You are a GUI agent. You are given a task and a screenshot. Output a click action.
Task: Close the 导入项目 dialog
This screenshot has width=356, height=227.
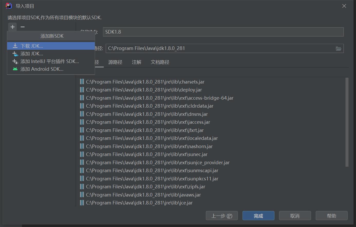click(x=344, y=6)
